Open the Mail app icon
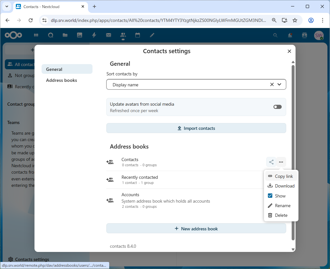This screenshot has height=269, width=330. pyautogui.click(x=109, y=35)
